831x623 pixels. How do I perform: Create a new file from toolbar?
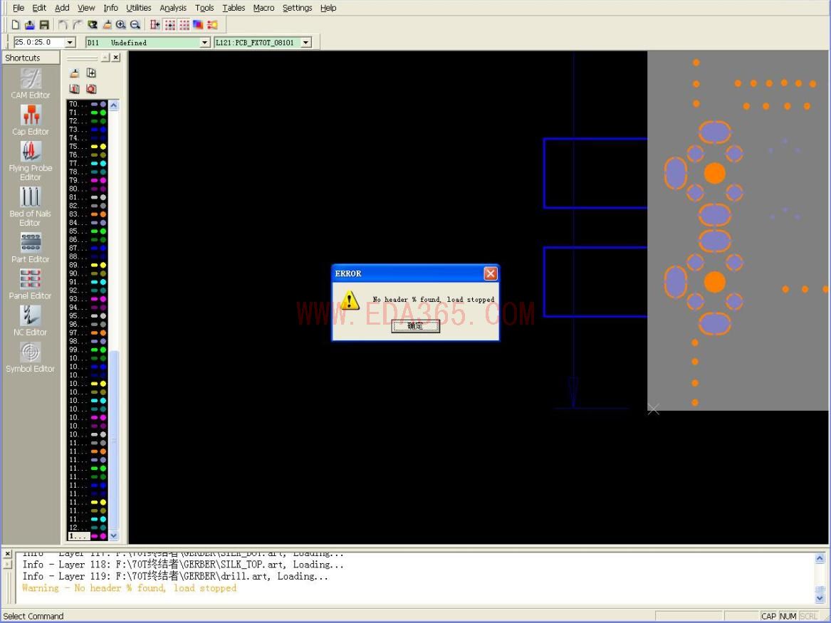pyautogui.click(x=16, y=25)
